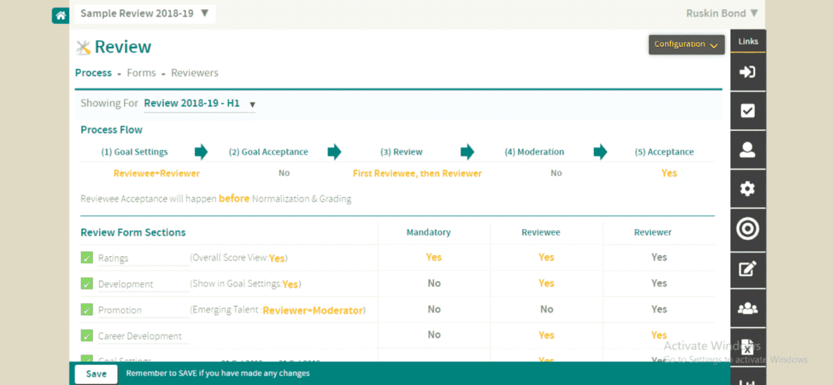Screen dimensions: 833x385
Task: Click the green home icon
Action: 61,14
